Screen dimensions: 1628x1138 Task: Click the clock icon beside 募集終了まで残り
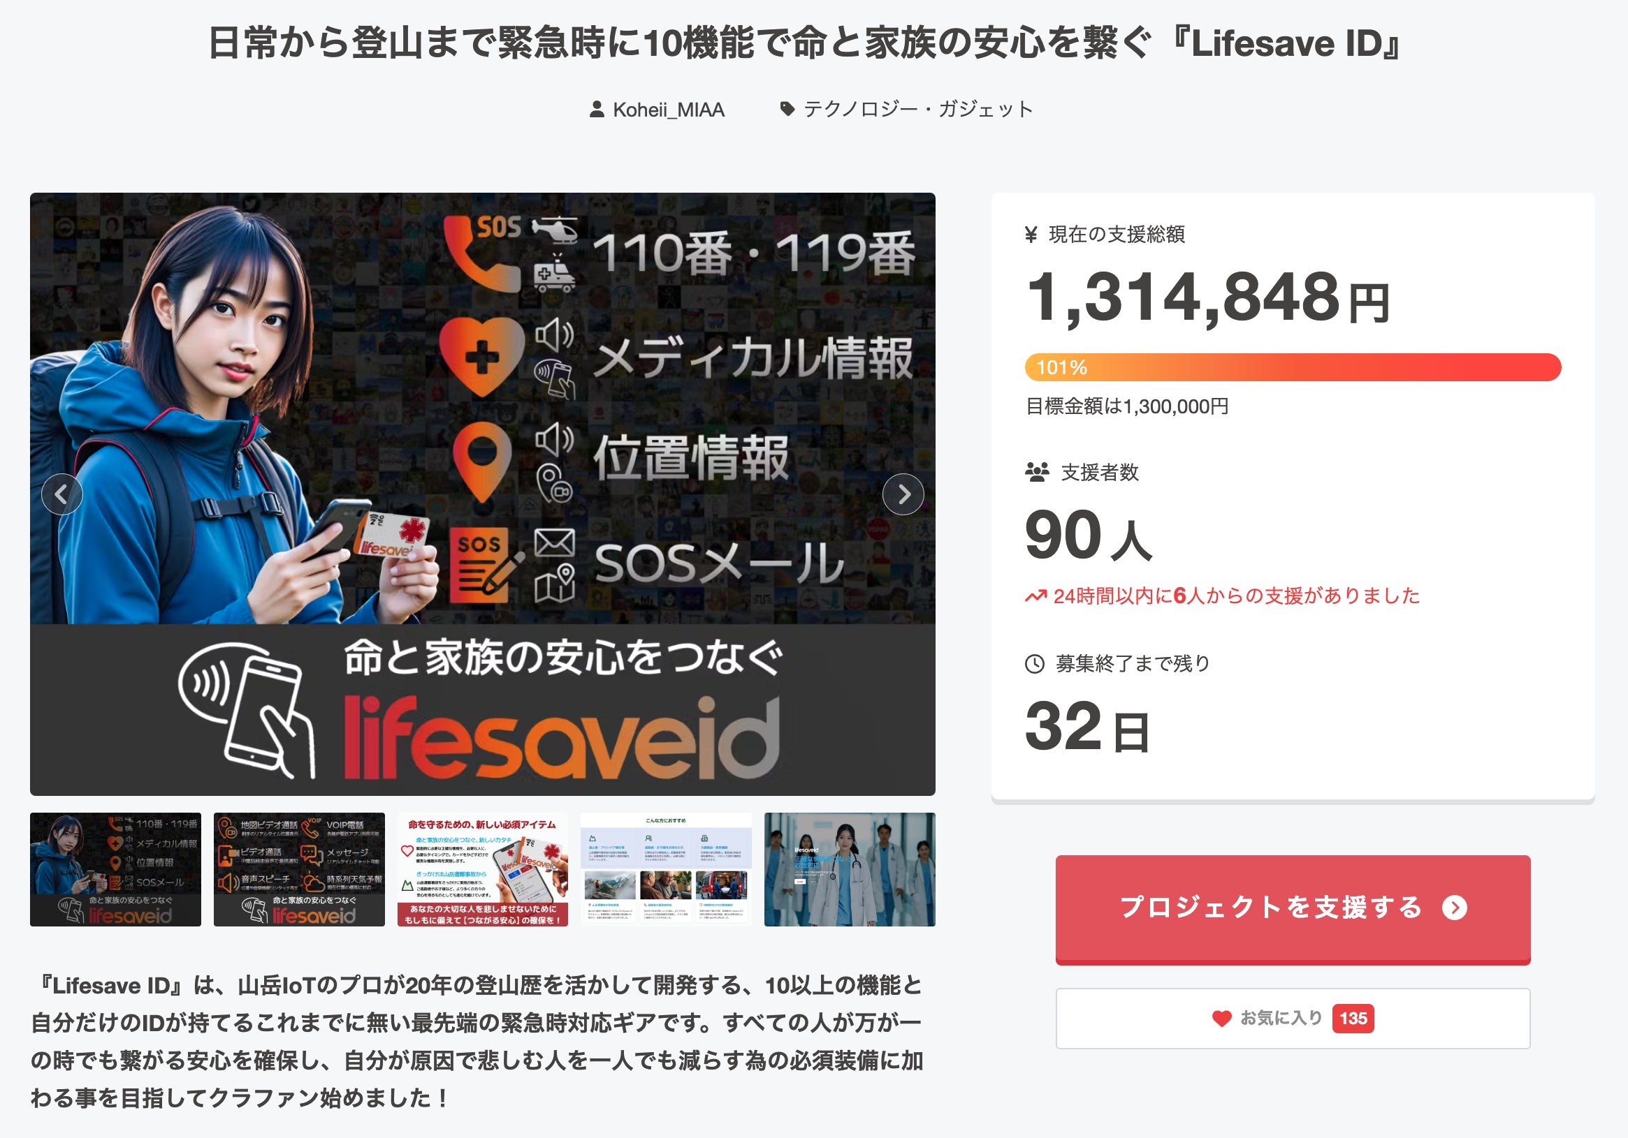pos(1035,664)
